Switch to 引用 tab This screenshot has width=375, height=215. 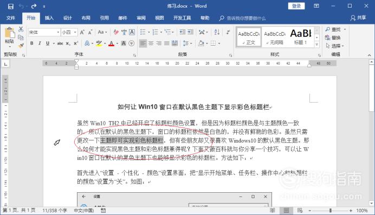[104, 18]
